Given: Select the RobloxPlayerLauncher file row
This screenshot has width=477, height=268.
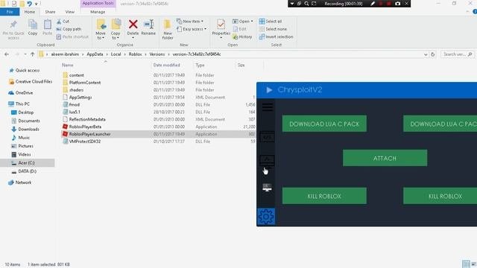Looking at the screenshot, I should point(159,134).
